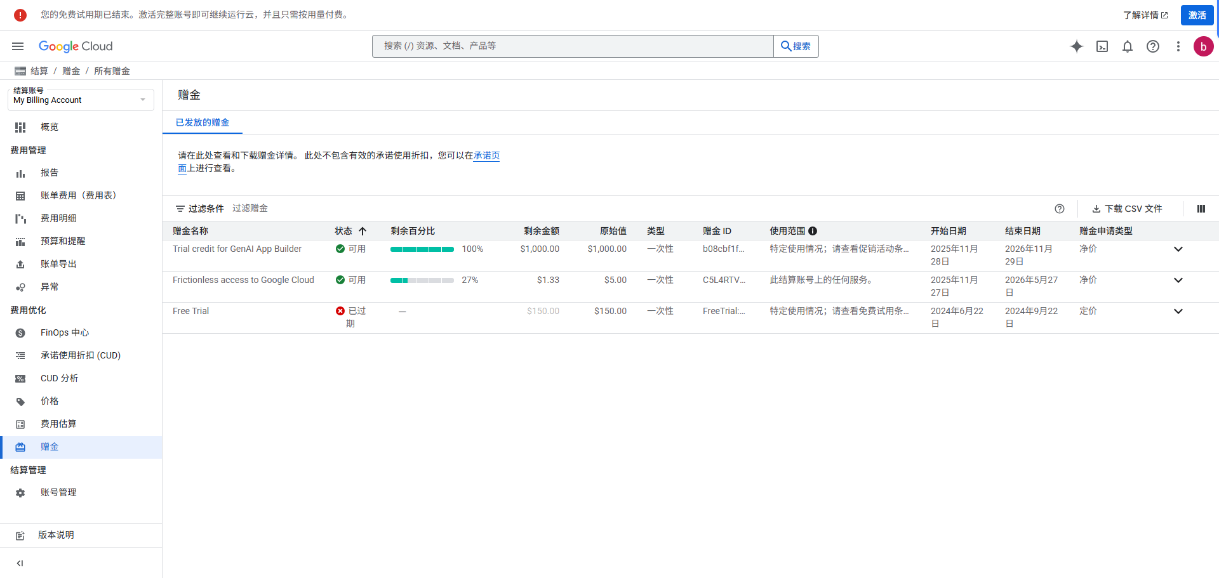Select the 已发放的赠金 tab
The width and height of the screenshot is (1219, 578).
[x=203, y=122]
